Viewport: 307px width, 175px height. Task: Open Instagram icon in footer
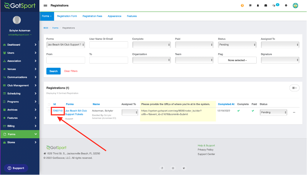tap(173, 168)
